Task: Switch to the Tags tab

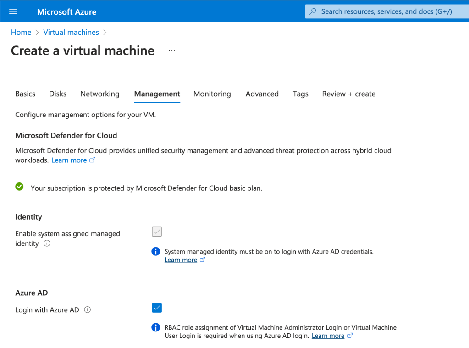Action: tap(300, 94)
